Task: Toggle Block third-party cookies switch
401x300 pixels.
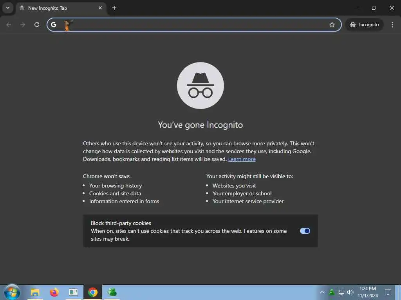Action: (305, 231)
